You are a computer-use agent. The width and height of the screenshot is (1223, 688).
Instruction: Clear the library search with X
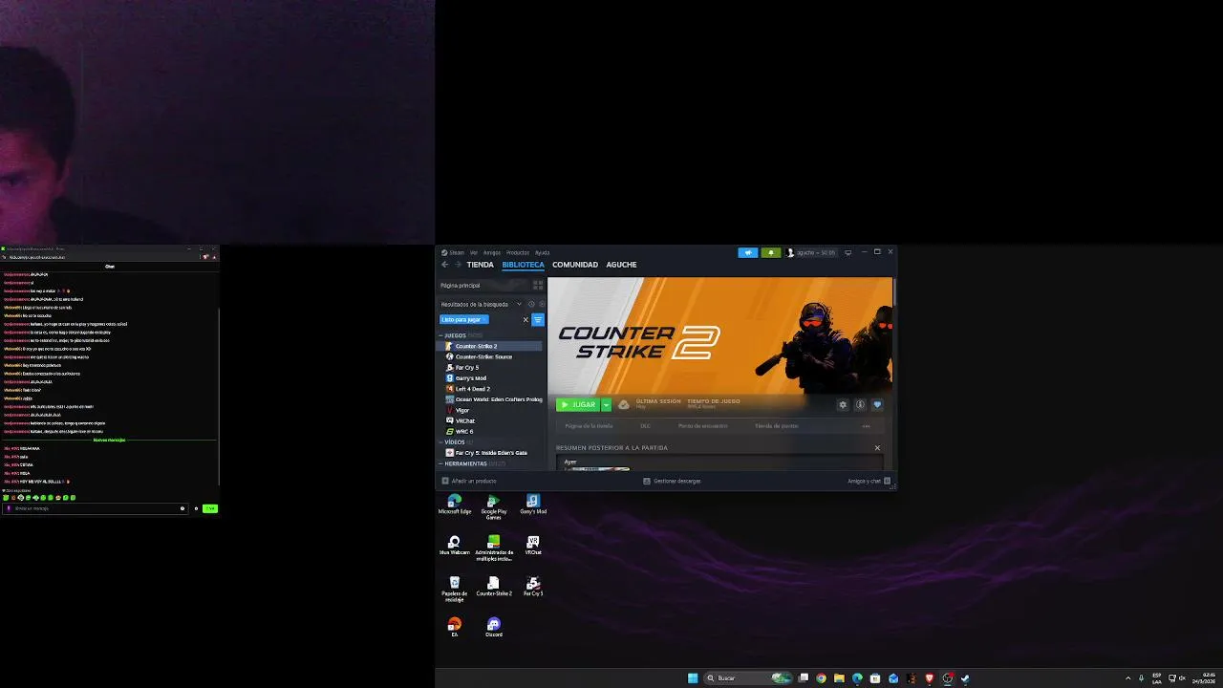point(526,319)
